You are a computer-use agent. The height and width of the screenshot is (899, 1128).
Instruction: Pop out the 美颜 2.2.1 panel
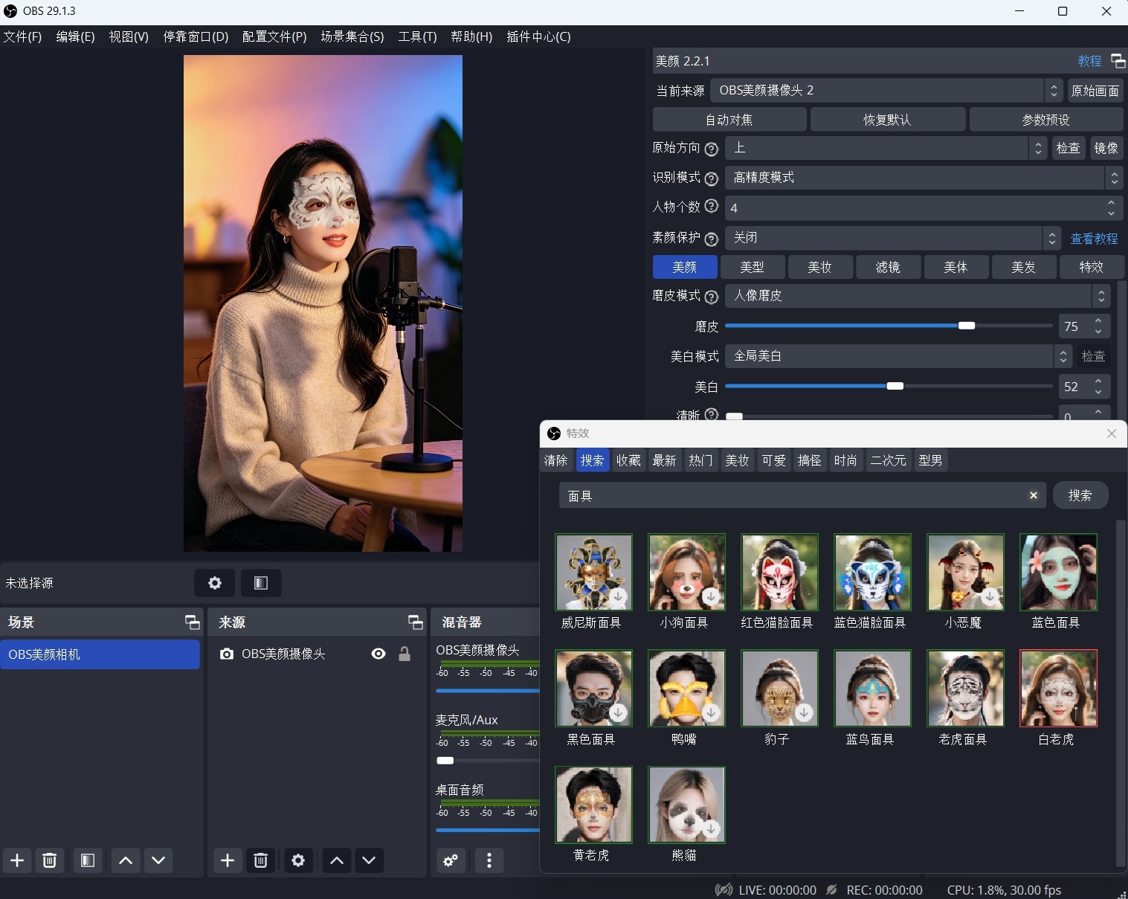[x=1118, y=60]
